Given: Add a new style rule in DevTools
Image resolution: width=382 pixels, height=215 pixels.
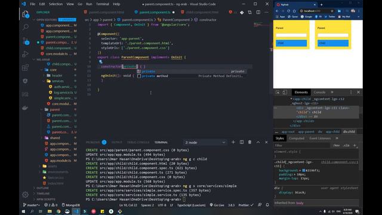Looking at the screenshot, I should 355,145.
